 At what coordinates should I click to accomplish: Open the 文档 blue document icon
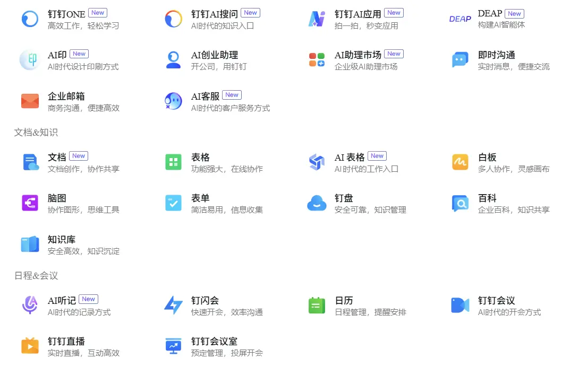tap(31, 162)
